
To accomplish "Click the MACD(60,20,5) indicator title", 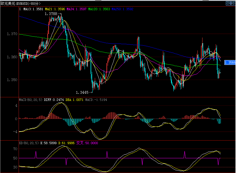I will 31,100.
